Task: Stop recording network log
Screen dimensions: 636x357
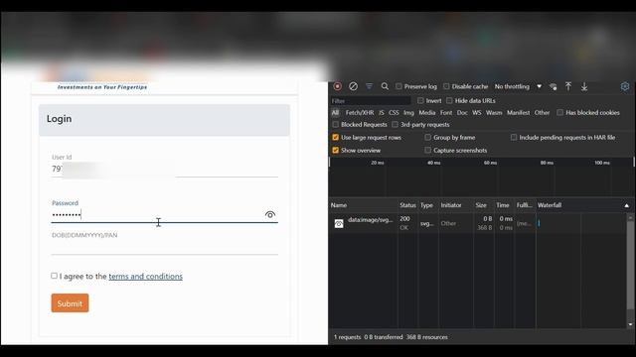Action: 338,86
